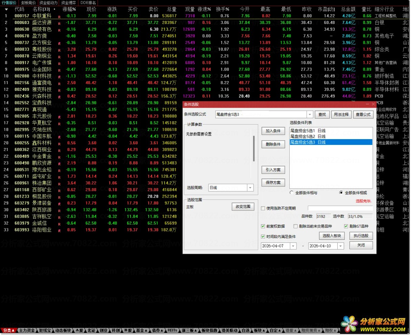Open the start date 2026-04-07 picker

293,246
